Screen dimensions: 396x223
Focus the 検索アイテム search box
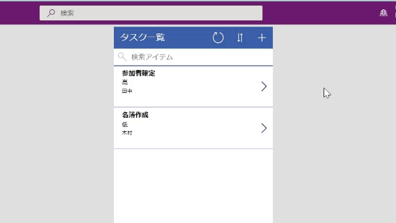click(x=193, y=57)
